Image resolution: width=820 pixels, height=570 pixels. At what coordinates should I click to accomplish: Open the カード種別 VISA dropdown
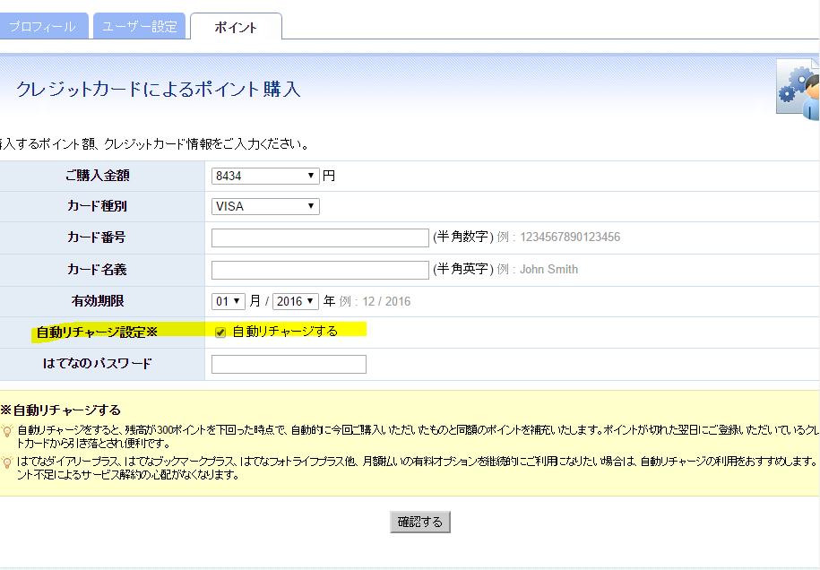[265, 206]
